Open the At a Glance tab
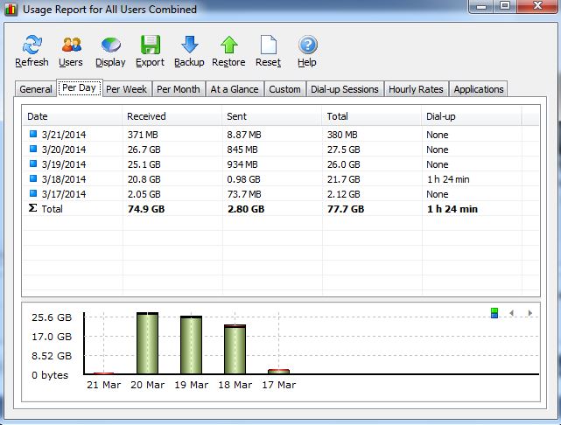This screenshot has height=425, width=561. 235,89
